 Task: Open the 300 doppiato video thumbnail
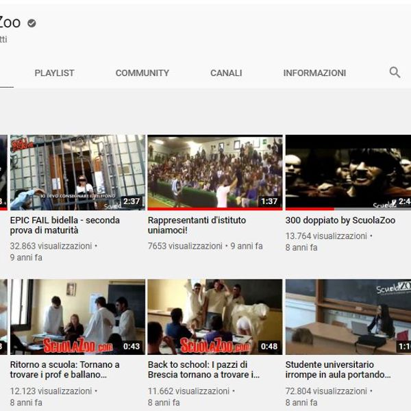click(x=348, y=173)
